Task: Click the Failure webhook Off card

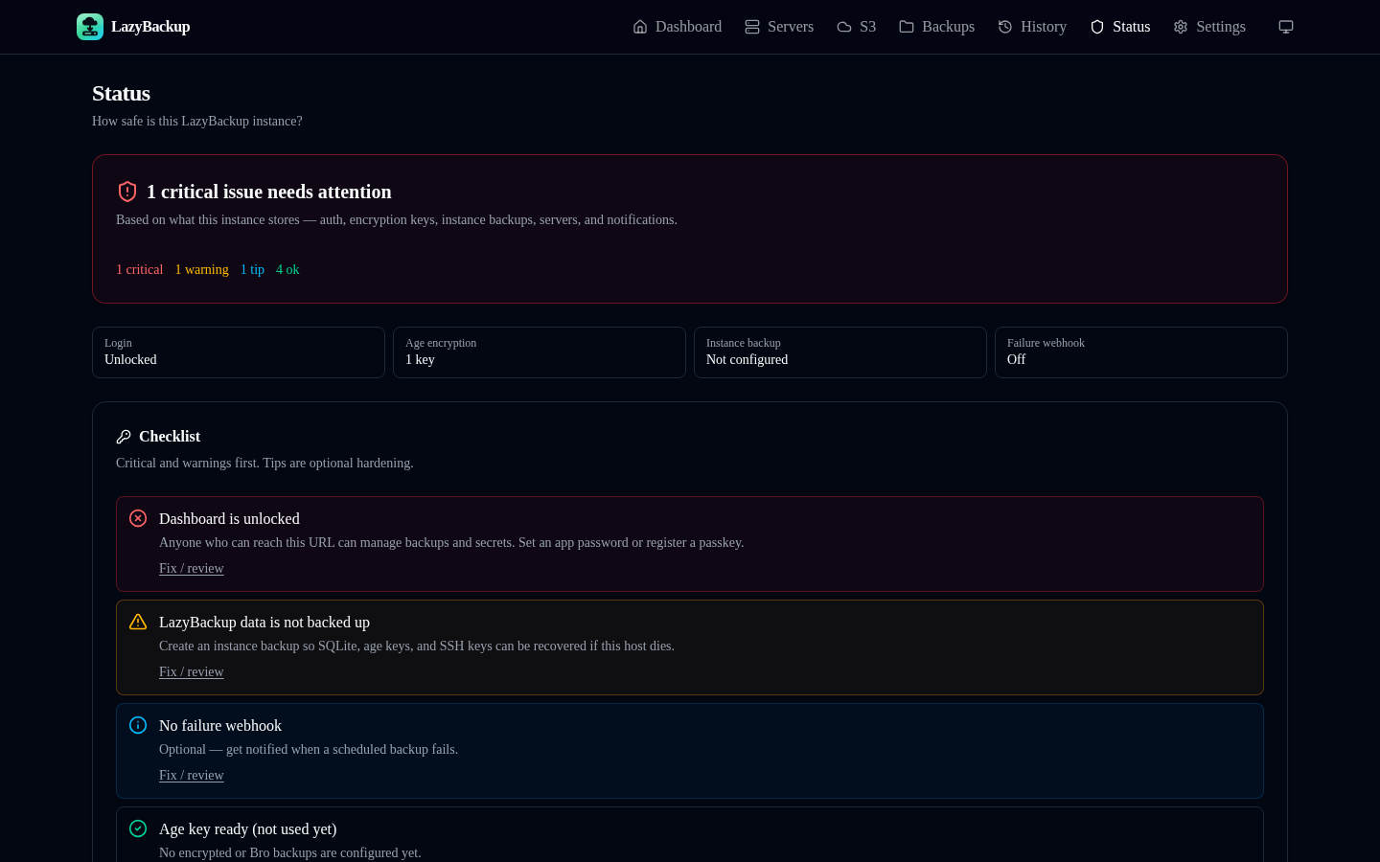Action: pyautogui.click(x=1141, y=352)
